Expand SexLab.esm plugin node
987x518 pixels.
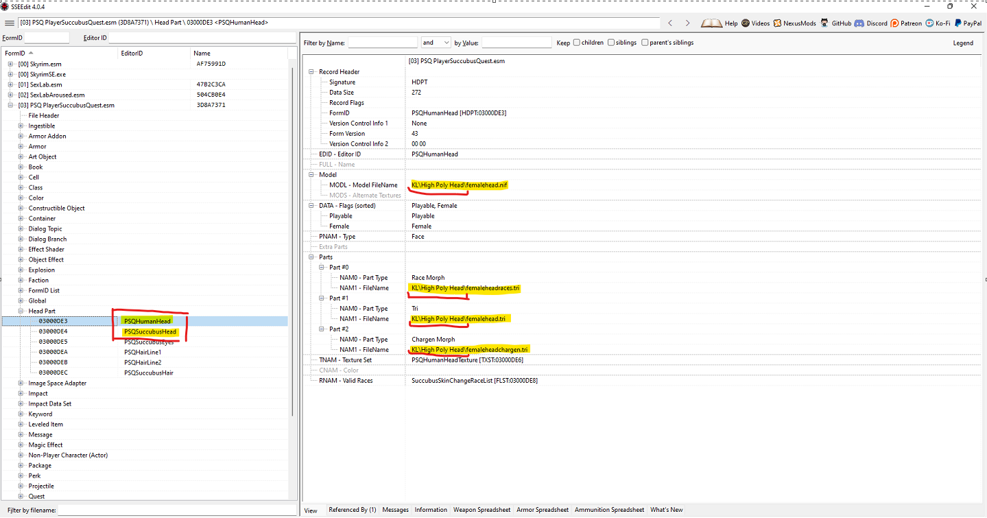10,84
